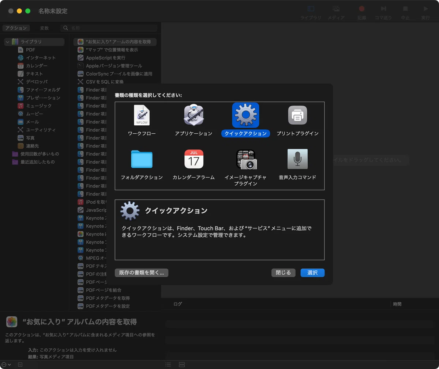Click the コマ送り (Step) toolbar button

(x=383, y=12)
